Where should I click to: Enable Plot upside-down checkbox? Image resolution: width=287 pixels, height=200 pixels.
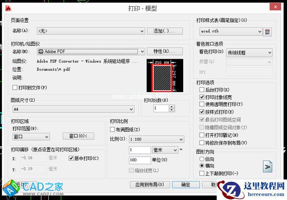click(x=202, y=173)
